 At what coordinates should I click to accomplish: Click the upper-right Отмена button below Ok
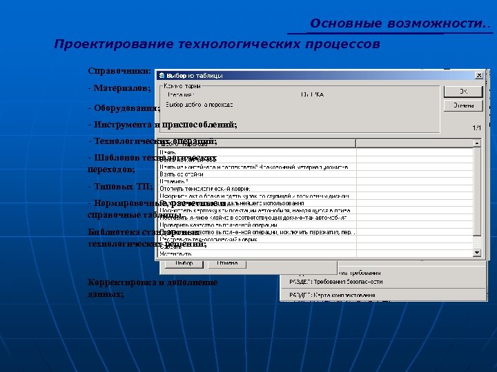[x=463, y=105]
